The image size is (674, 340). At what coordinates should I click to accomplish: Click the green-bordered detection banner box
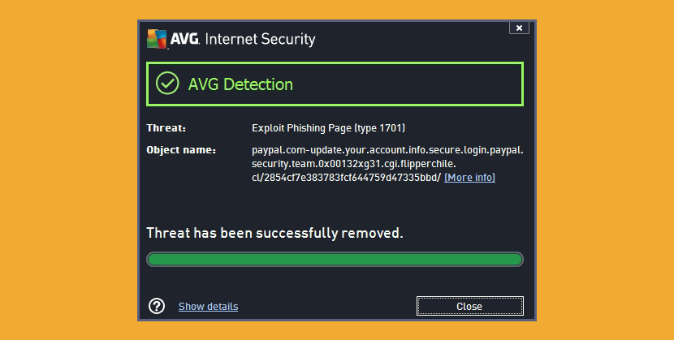[335, 84]
